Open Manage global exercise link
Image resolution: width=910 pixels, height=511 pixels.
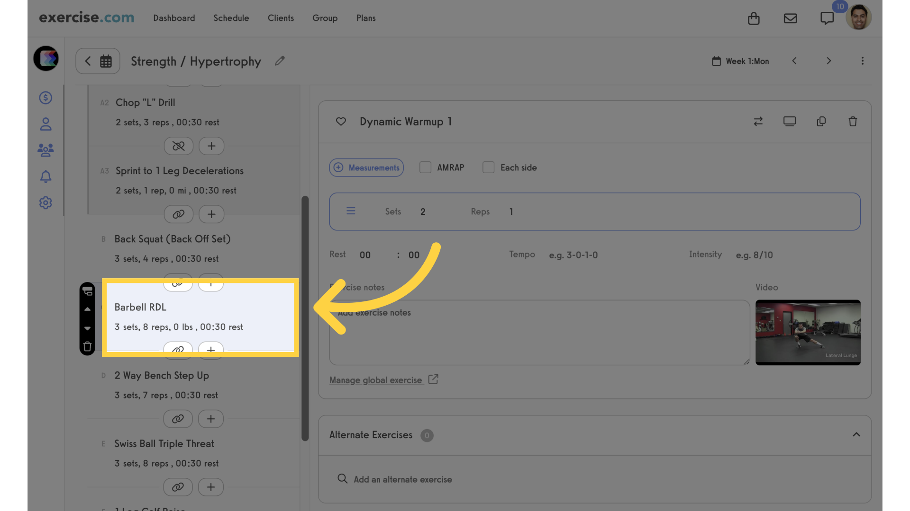[376, 380]
